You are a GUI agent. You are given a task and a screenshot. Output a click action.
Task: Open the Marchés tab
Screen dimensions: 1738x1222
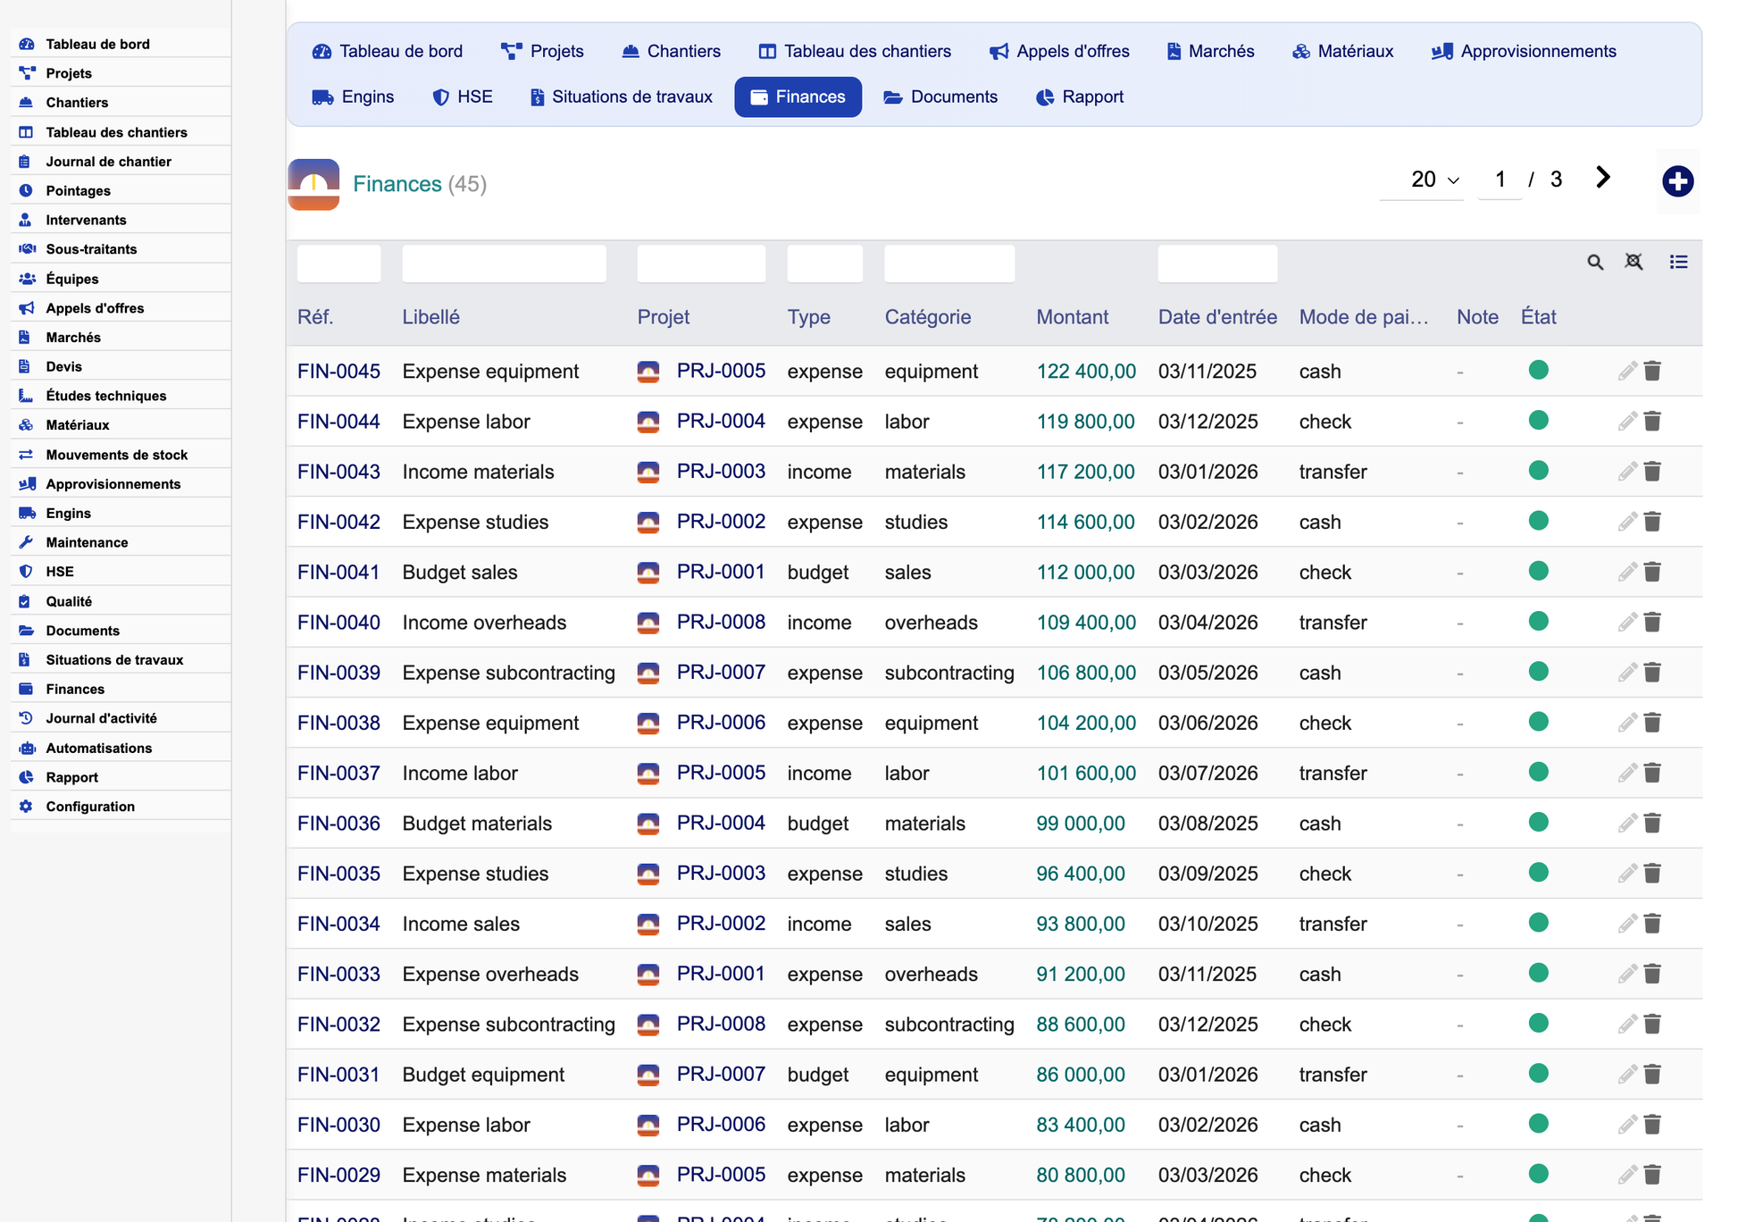tap(1210, 51)
